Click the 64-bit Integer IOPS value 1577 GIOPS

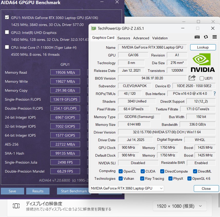coord(65,135)
